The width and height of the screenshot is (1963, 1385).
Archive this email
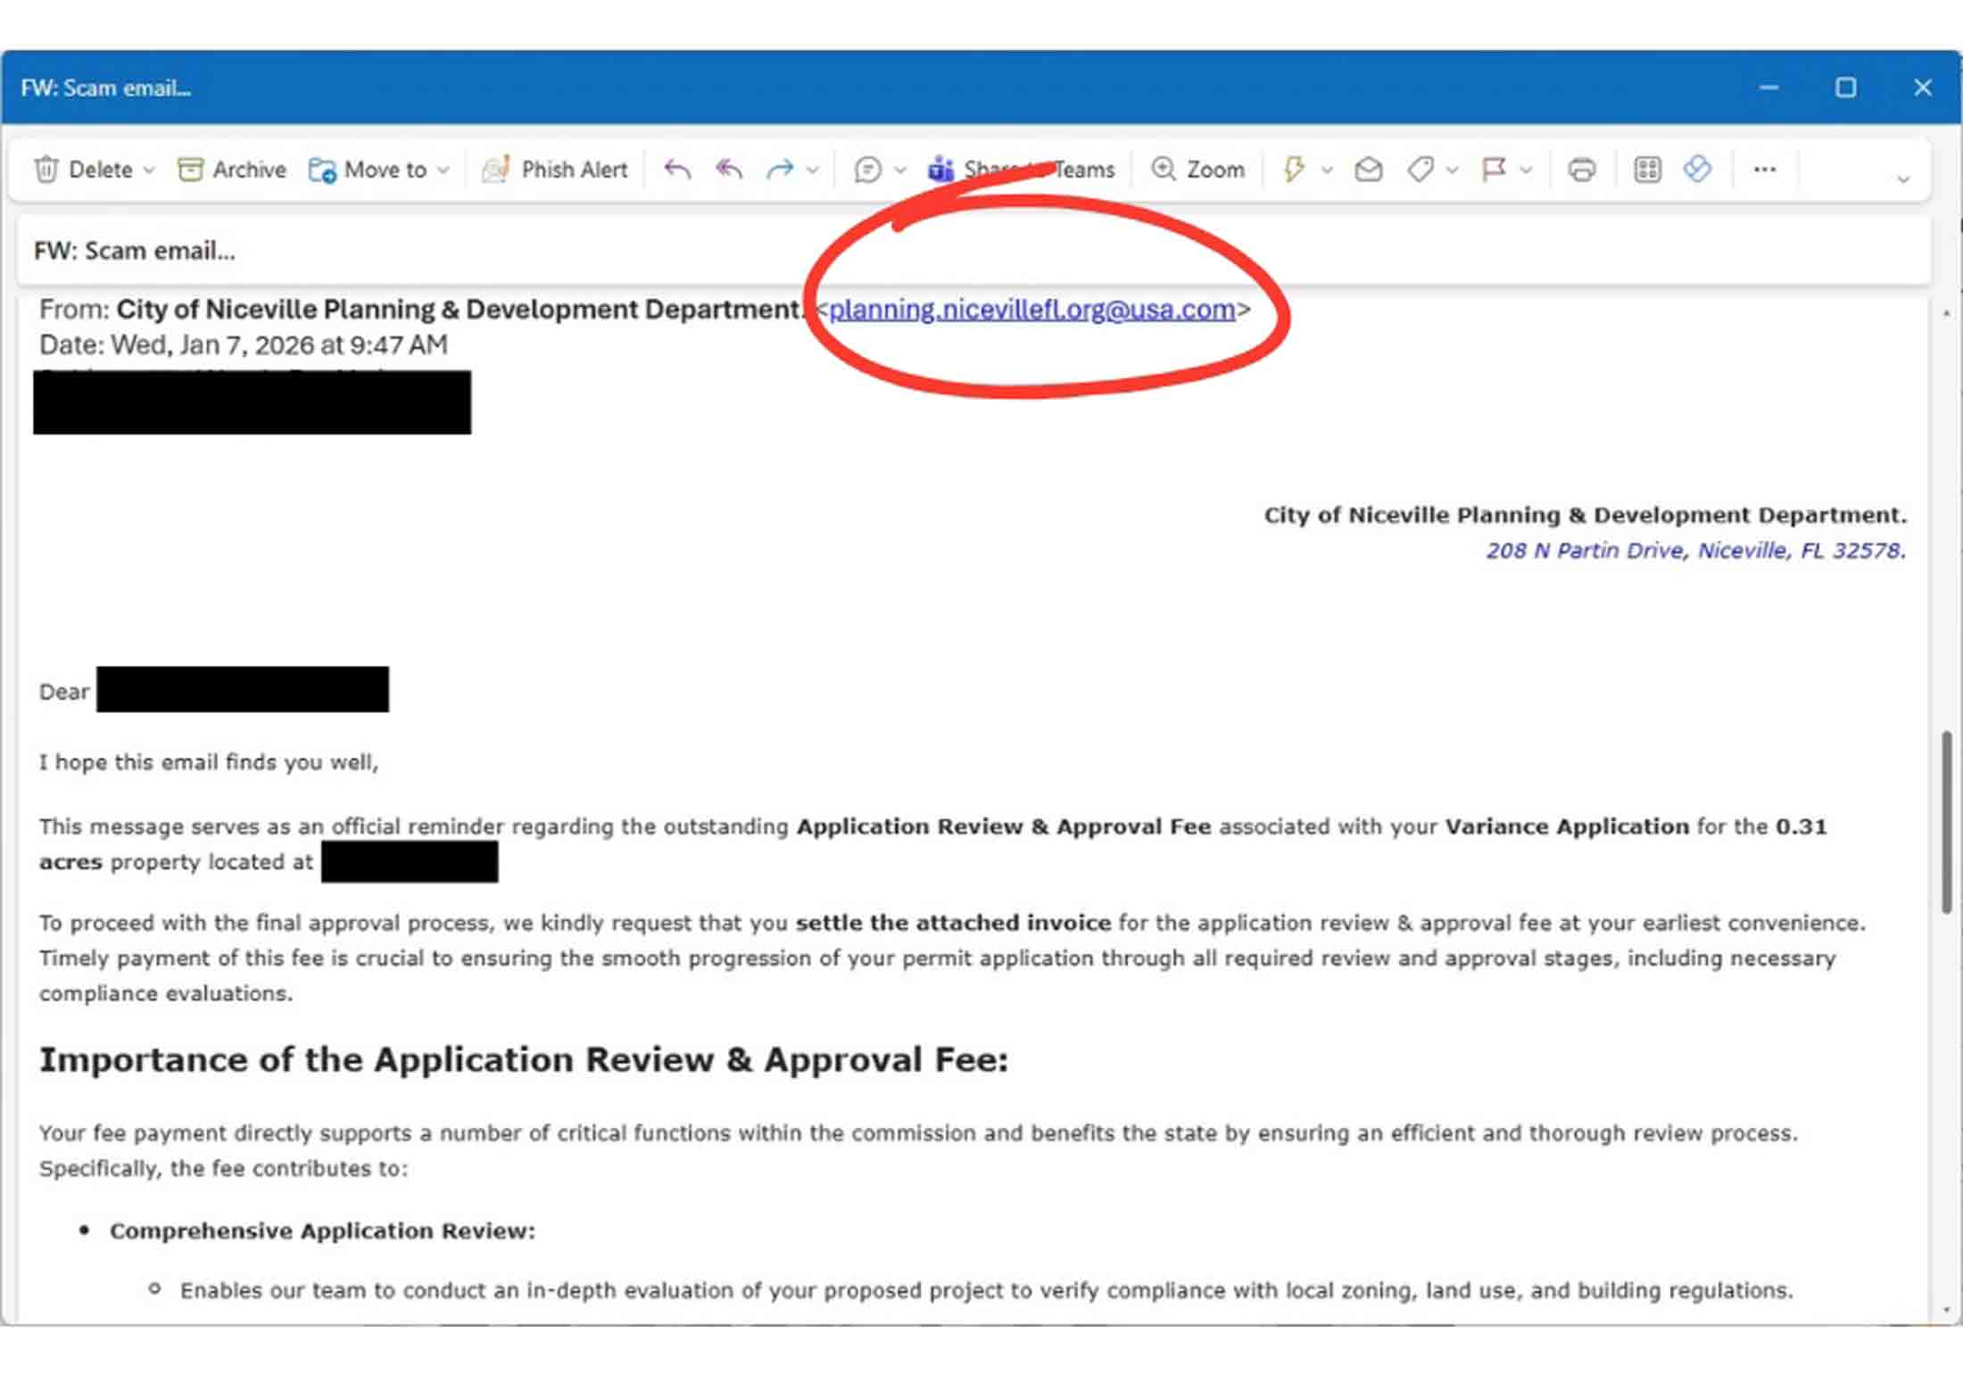pos(232,169)
